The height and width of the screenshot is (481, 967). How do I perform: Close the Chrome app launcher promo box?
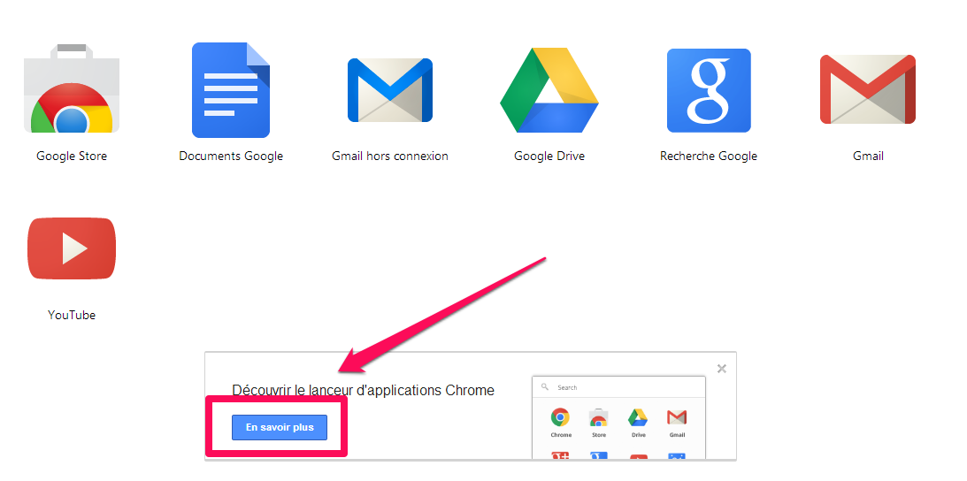point(722,369)
